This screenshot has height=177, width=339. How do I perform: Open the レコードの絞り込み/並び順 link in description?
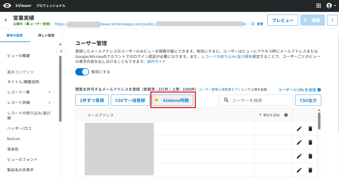pyautogui.click(x=225, y=56)
